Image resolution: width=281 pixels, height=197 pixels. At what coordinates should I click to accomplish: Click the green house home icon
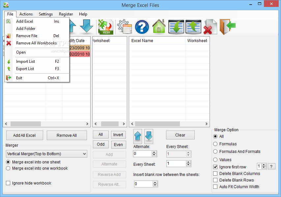click(159, 26)
